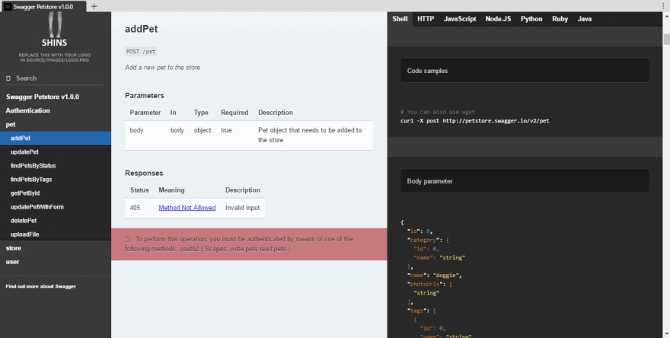Click the Responses section heading
Screen dimensions: 670x338
tap(144, 173)
